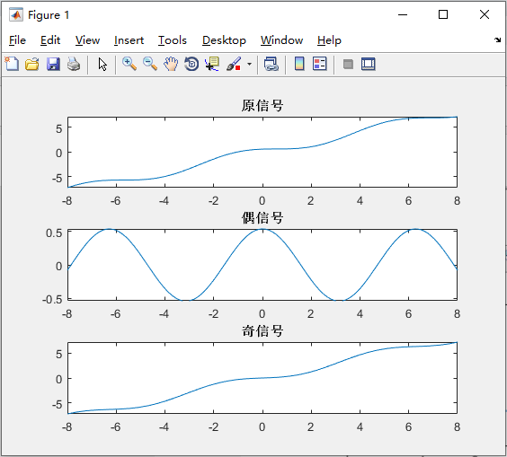Insert a colorbar with the toolbar icon
Screen dimensions: 507x457
299,64
